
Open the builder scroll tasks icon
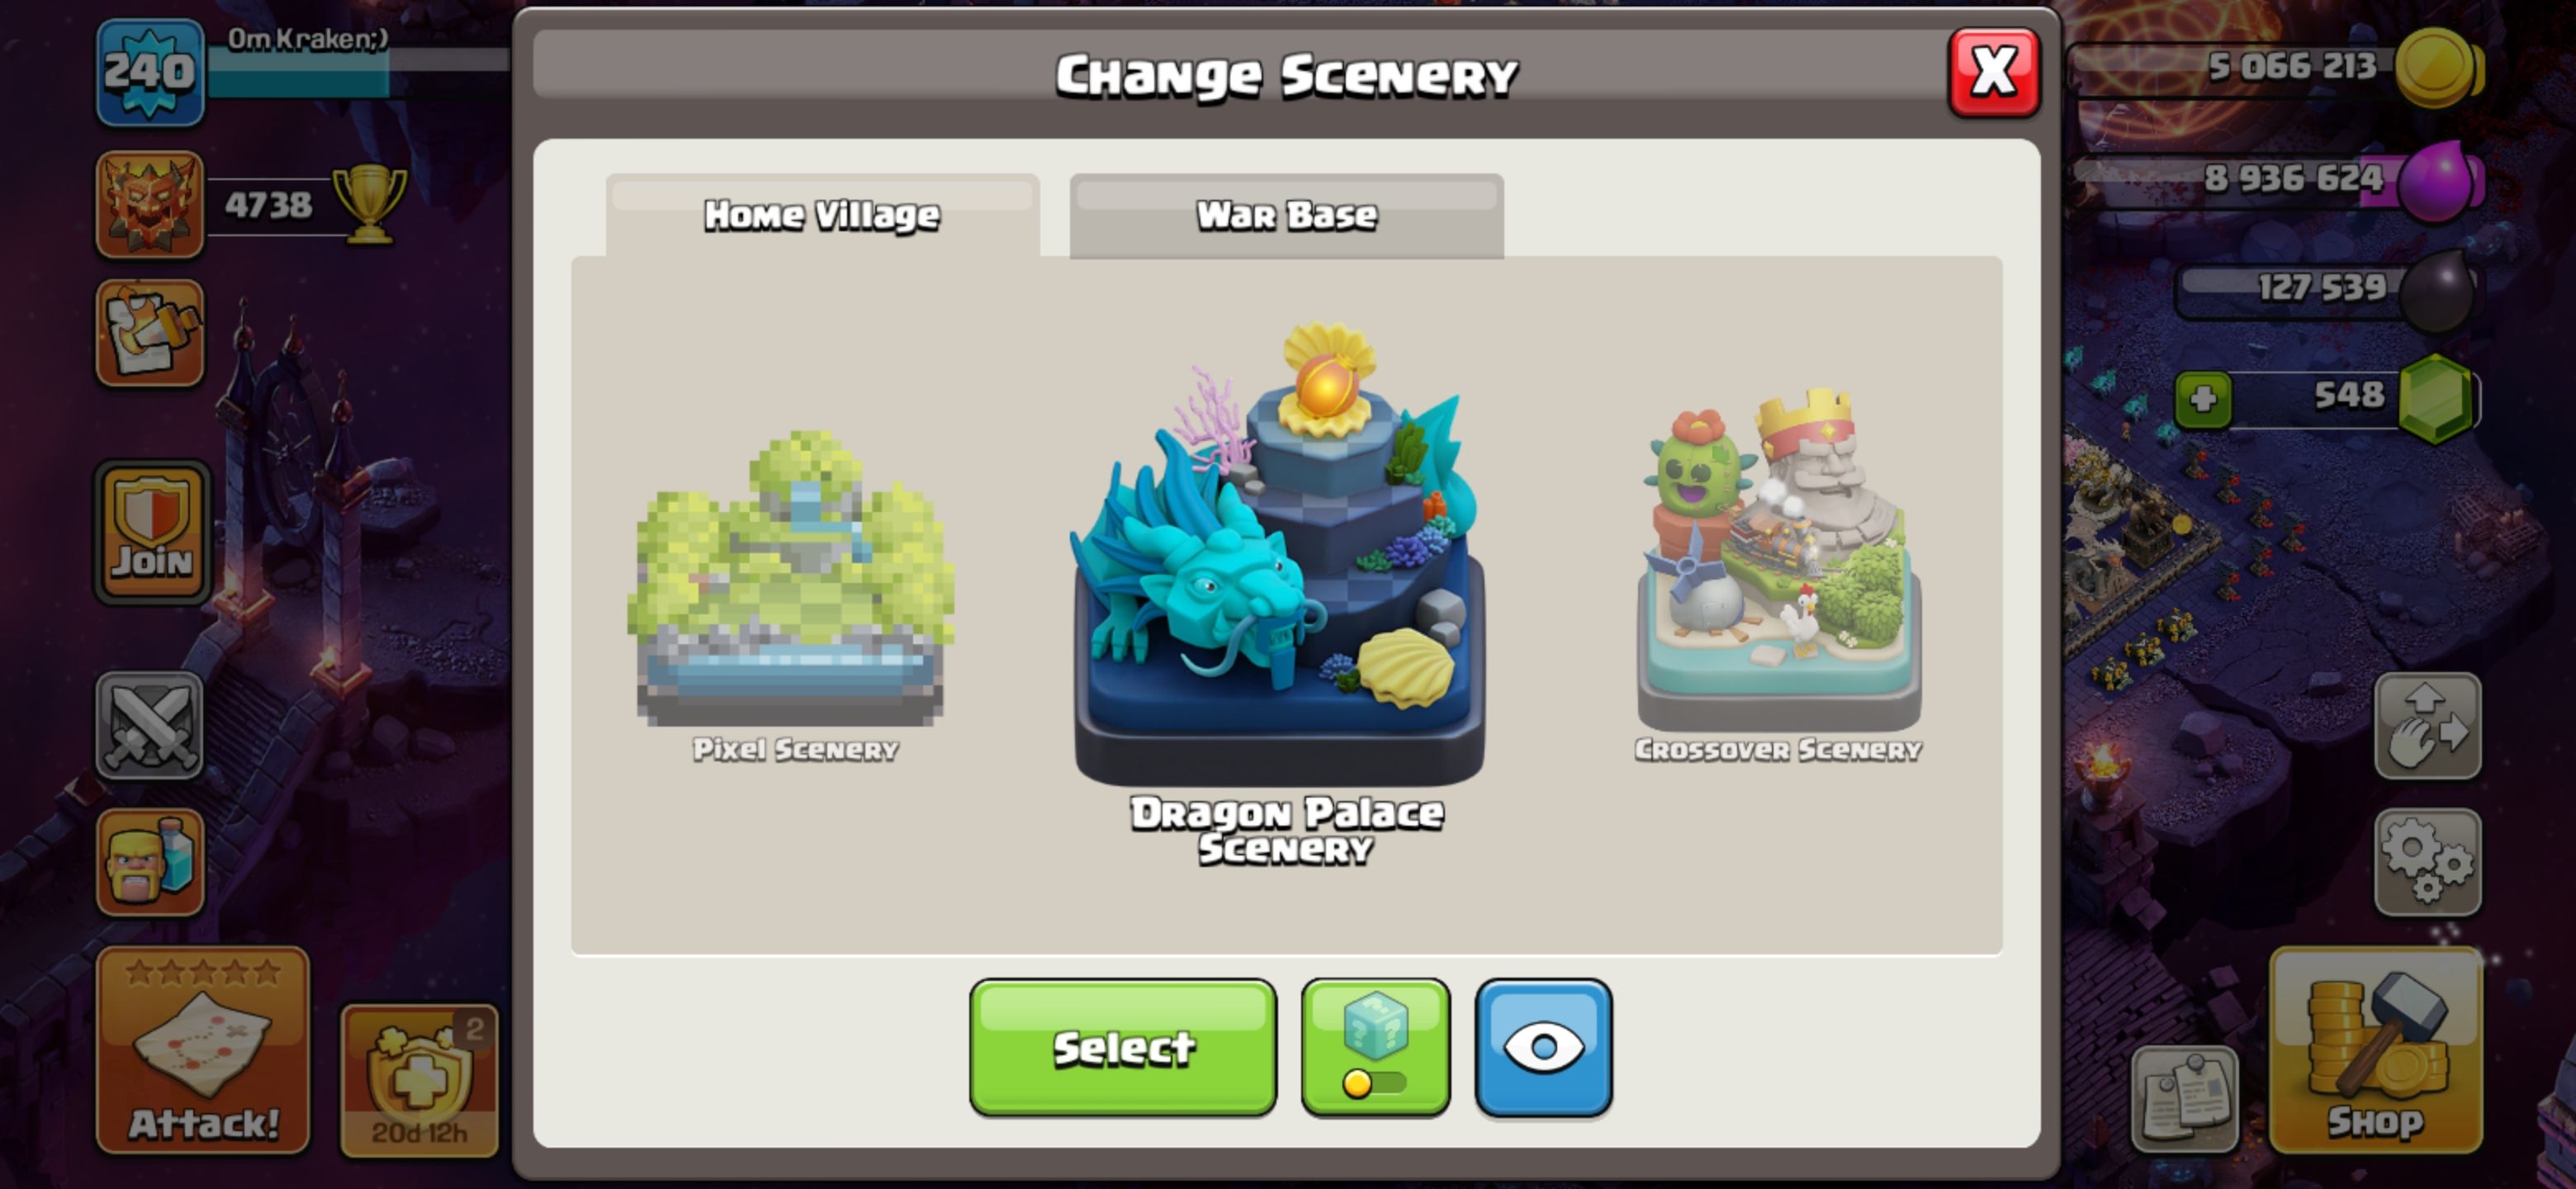point(150,332)
